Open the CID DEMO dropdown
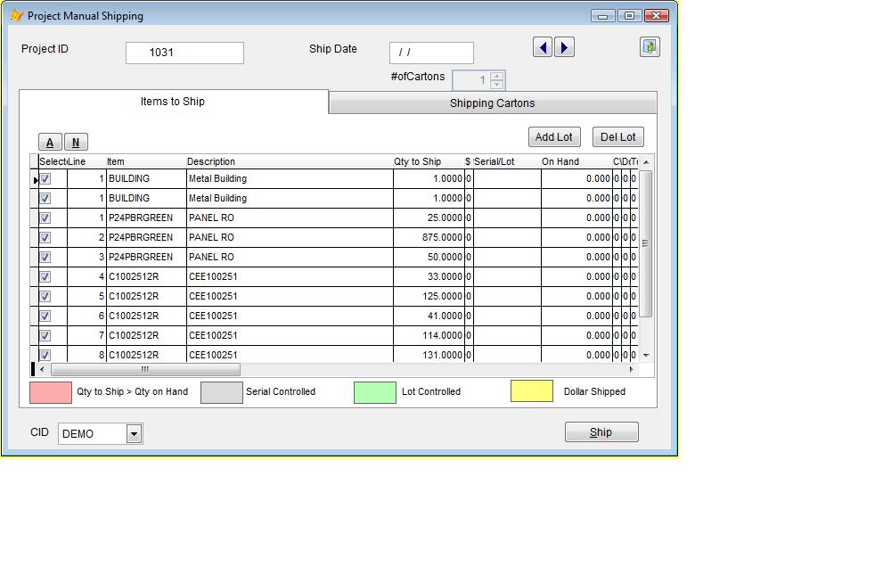The height and width of the screenshot is (575, 883). [134, 434]
